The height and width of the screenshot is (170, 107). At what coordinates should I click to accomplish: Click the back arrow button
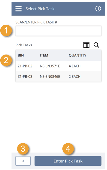coord(23,161)
